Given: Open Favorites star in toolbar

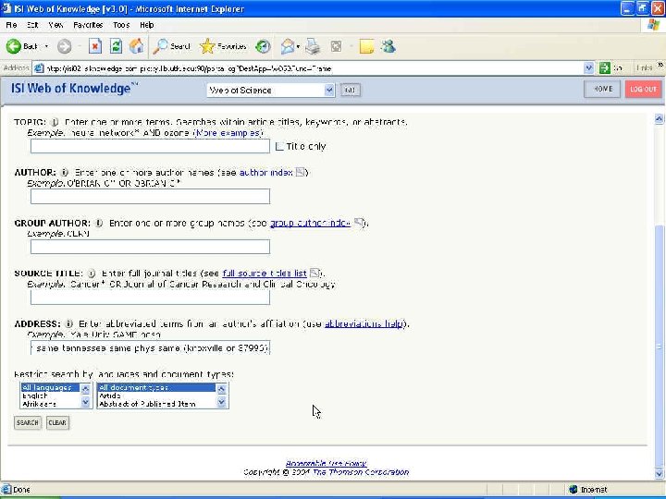Looking at the screenshot, I should [207, 46].
